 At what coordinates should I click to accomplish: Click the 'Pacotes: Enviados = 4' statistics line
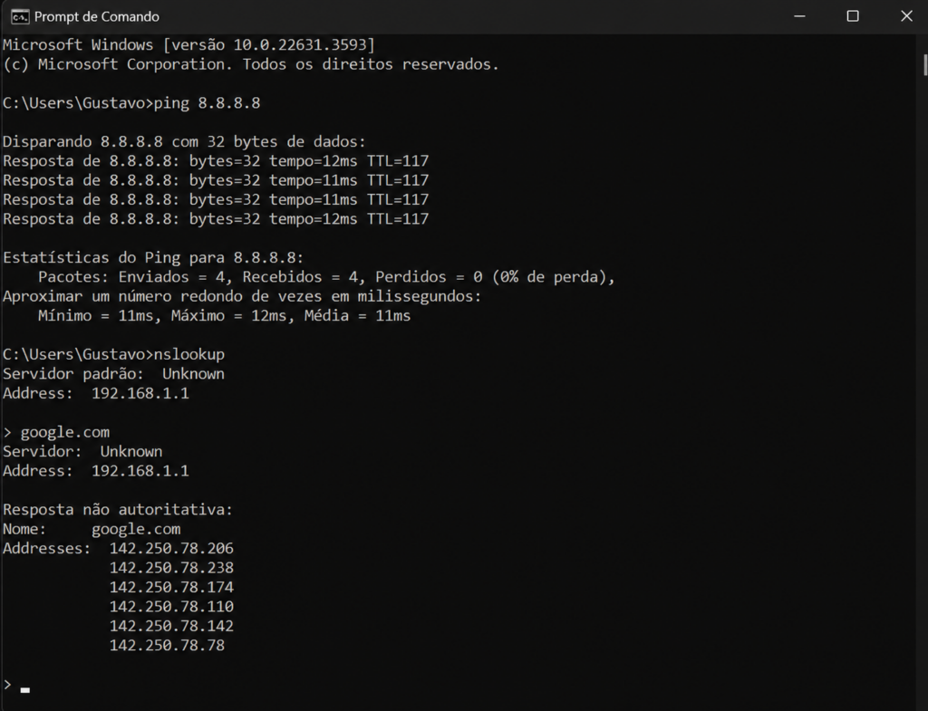pyautogui.click(x=326, y=277)
